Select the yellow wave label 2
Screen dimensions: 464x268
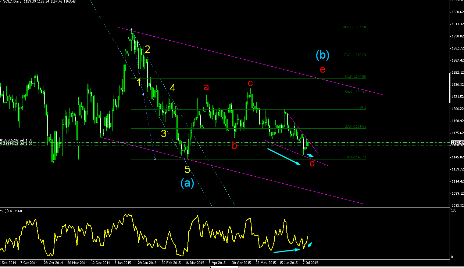[x=147, y=49]
